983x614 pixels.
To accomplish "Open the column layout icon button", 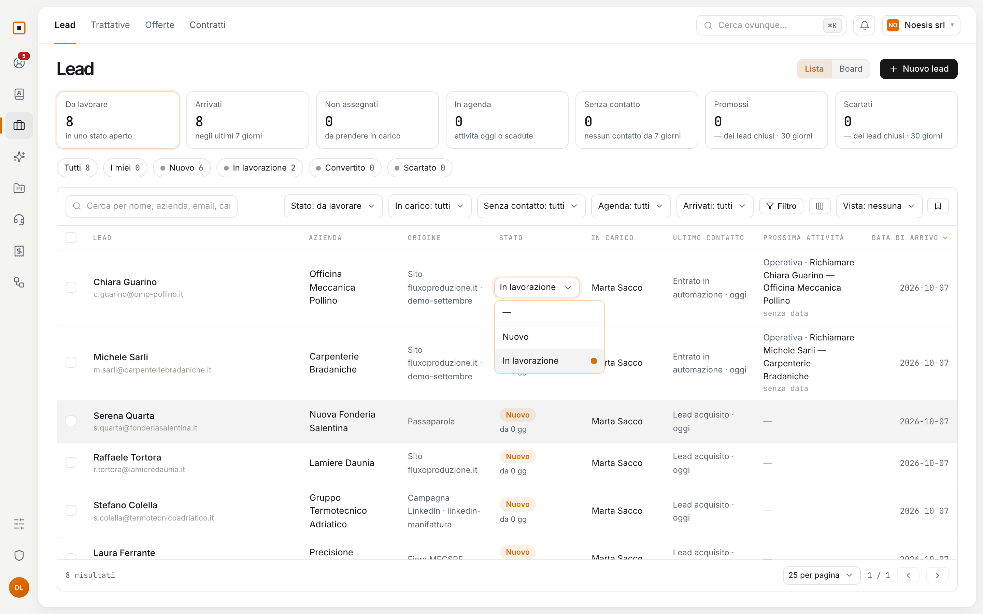I will [x=820, y=206].
